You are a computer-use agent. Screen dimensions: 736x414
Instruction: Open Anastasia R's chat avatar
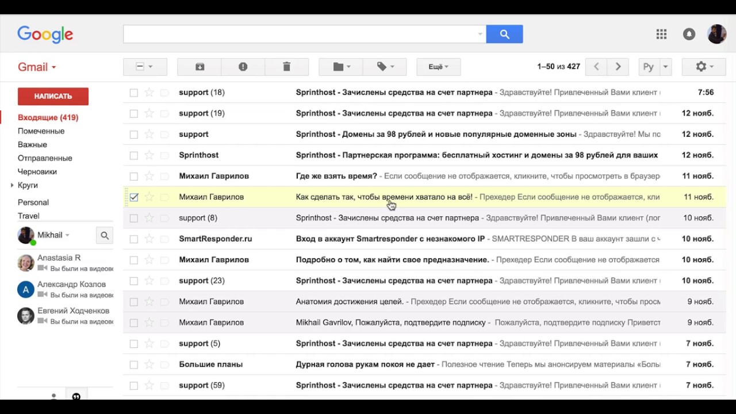click(26, 263)
